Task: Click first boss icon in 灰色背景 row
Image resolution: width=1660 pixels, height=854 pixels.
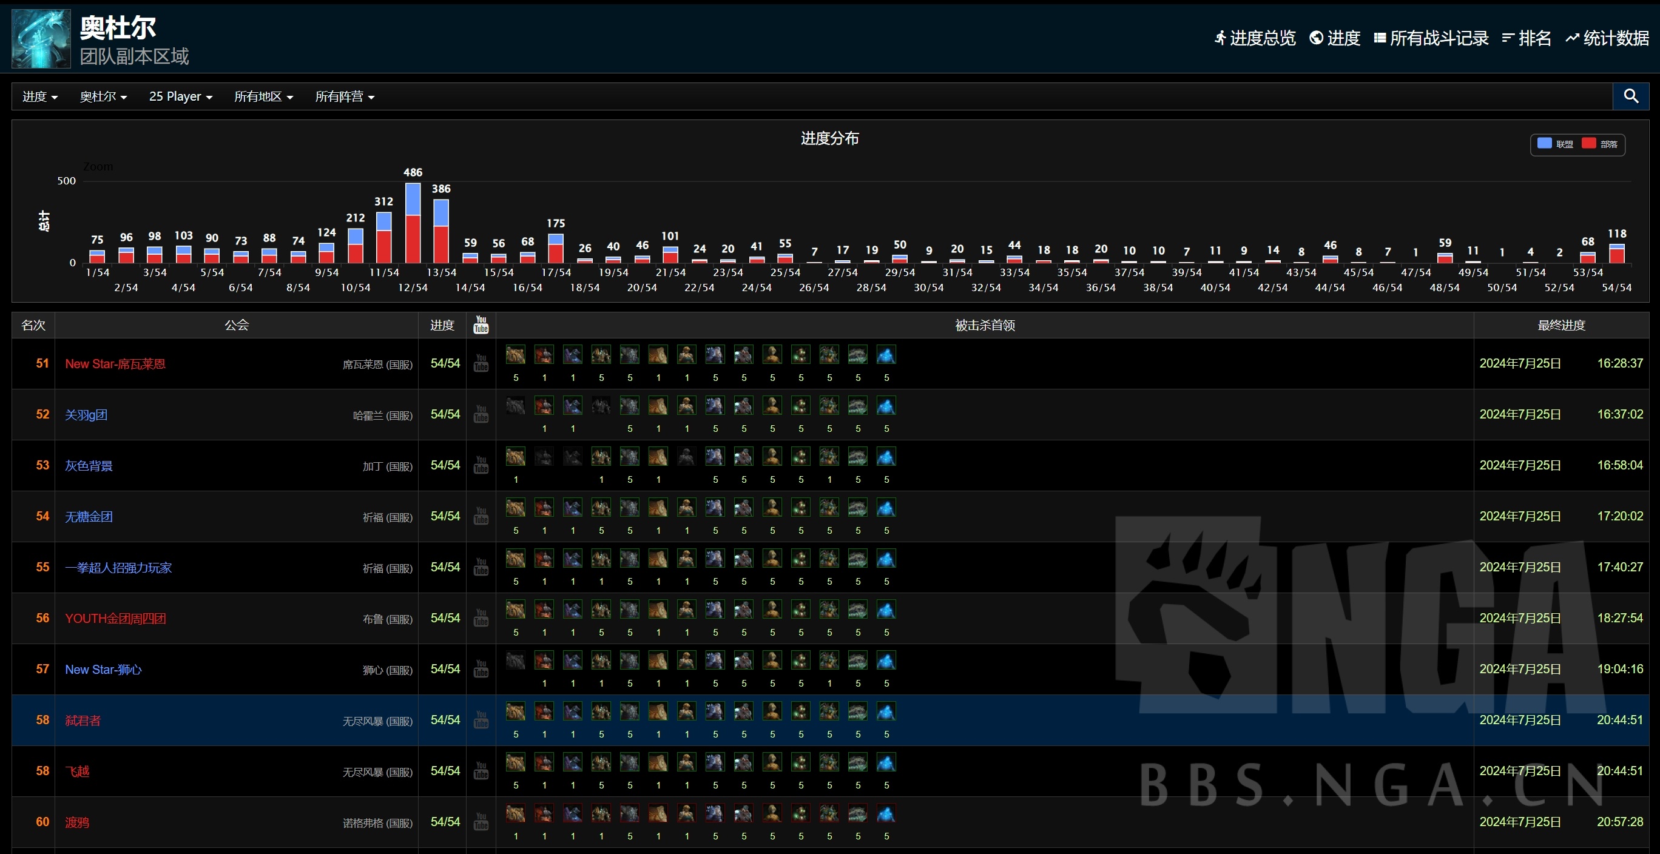Action: click(515, 457)
